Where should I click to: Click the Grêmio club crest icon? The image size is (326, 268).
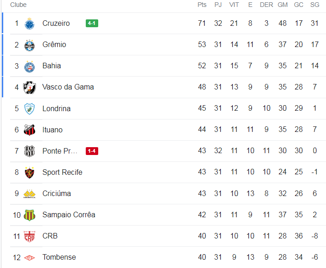pos(30,45)
